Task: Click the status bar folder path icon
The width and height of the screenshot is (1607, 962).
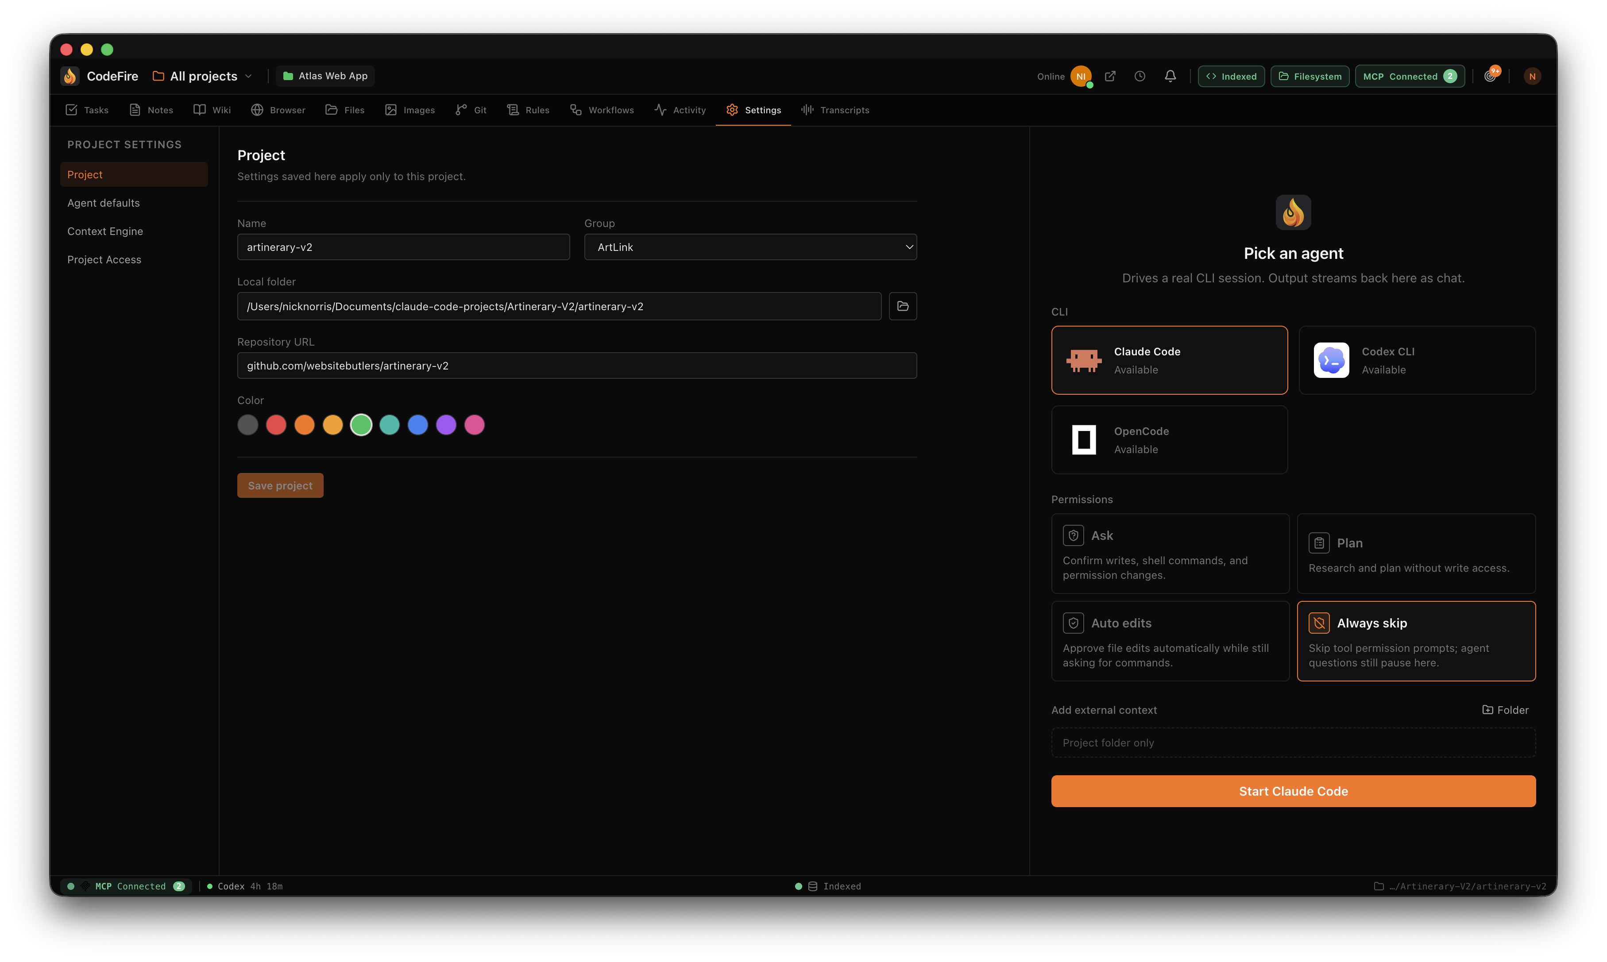Action: (x=1379, y=886)
